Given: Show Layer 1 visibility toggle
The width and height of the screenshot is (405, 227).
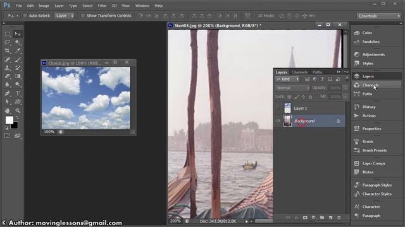Looking at the screenshot, I should coord(278,108).
